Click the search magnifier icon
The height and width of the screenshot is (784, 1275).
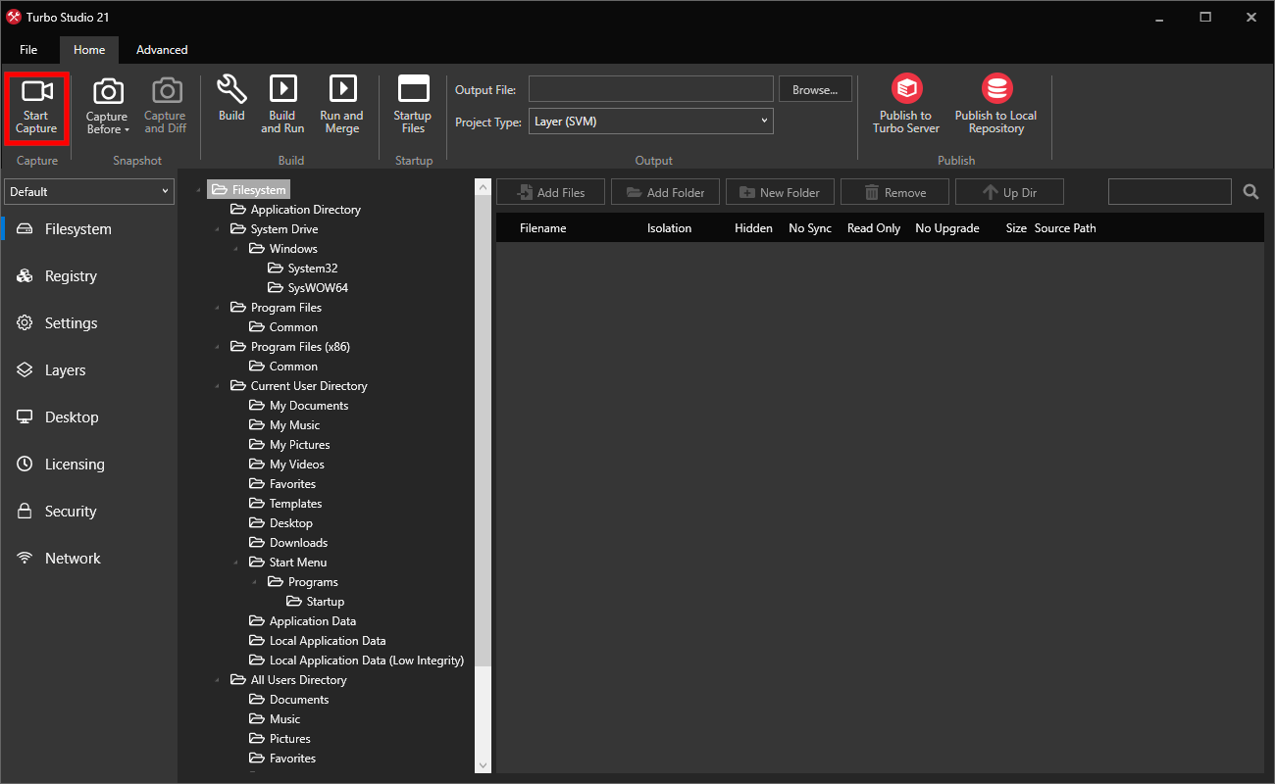[x=1250, y=191]
